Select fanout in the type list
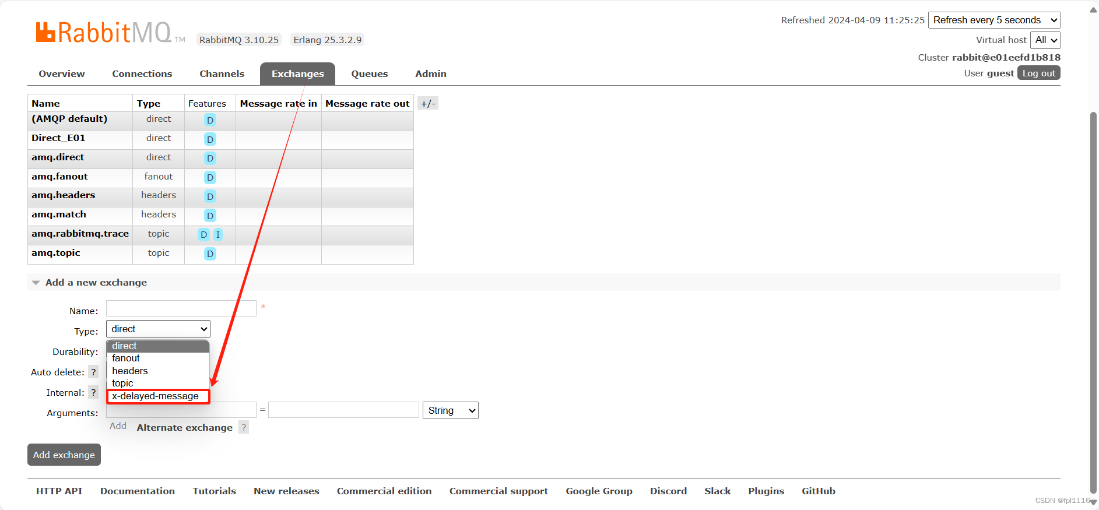1099x510 pixels. 158,358
